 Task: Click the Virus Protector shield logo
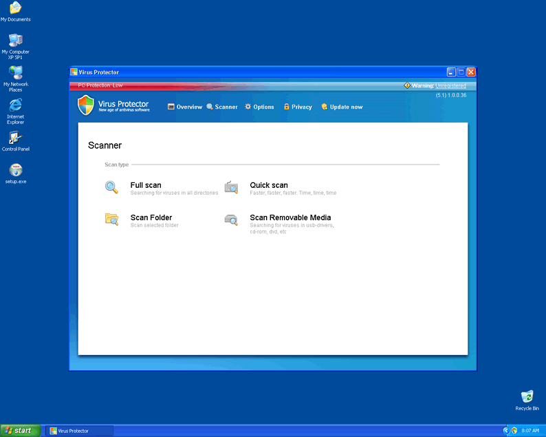(x=85, y=105)
